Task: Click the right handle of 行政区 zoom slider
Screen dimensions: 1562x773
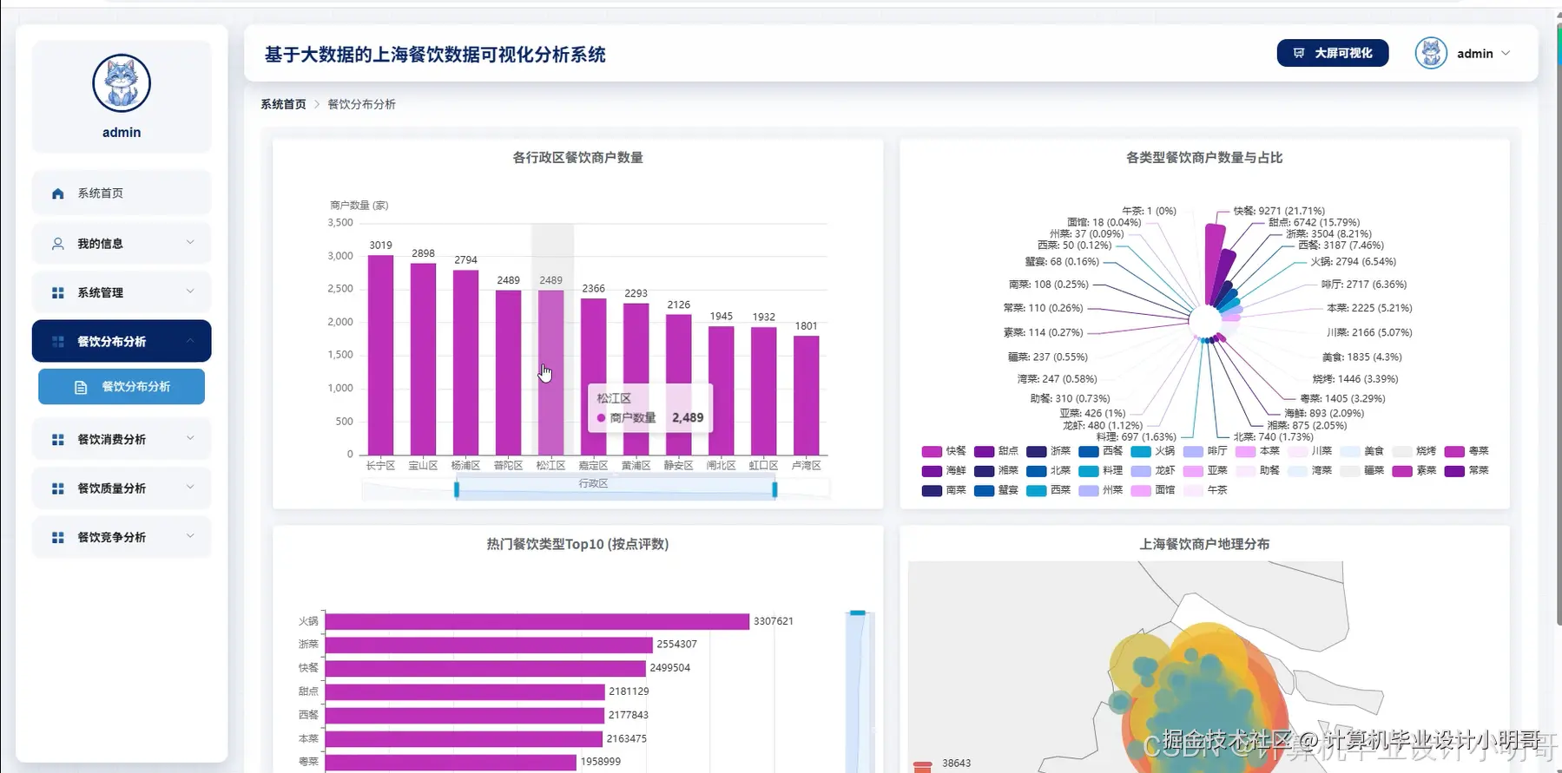Action: [x=774, y=490]
